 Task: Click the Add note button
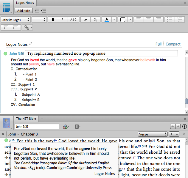24,10
